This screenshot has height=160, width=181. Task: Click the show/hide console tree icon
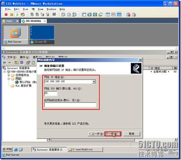(x=21, y=63)
